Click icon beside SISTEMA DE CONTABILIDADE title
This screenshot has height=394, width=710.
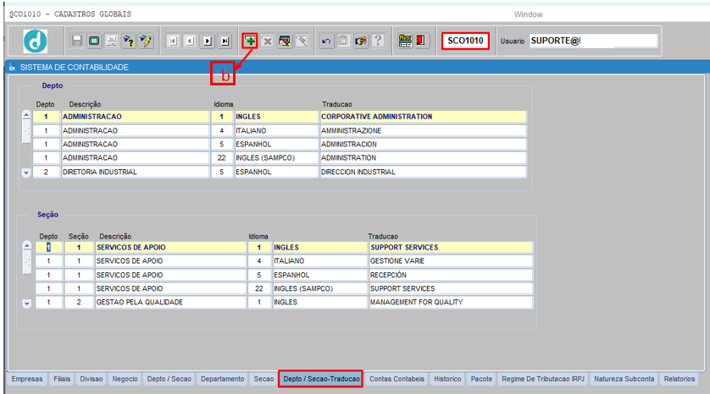[12, 68]
